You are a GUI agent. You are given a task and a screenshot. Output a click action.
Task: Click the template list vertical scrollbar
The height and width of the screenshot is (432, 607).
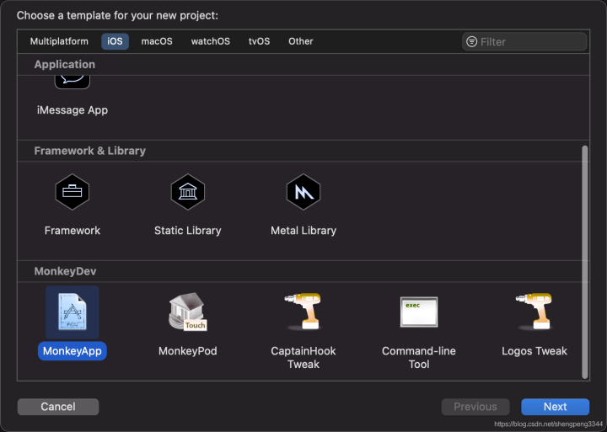(585, 262)
